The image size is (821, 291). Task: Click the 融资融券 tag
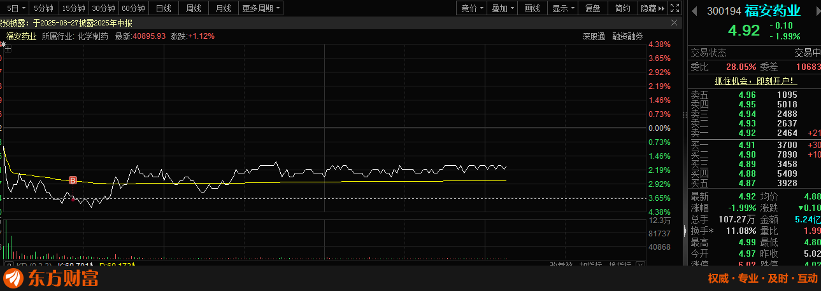click(x=627, y=36)
